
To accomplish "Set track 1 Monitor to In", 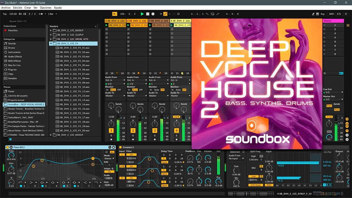I will pos(107,90).
